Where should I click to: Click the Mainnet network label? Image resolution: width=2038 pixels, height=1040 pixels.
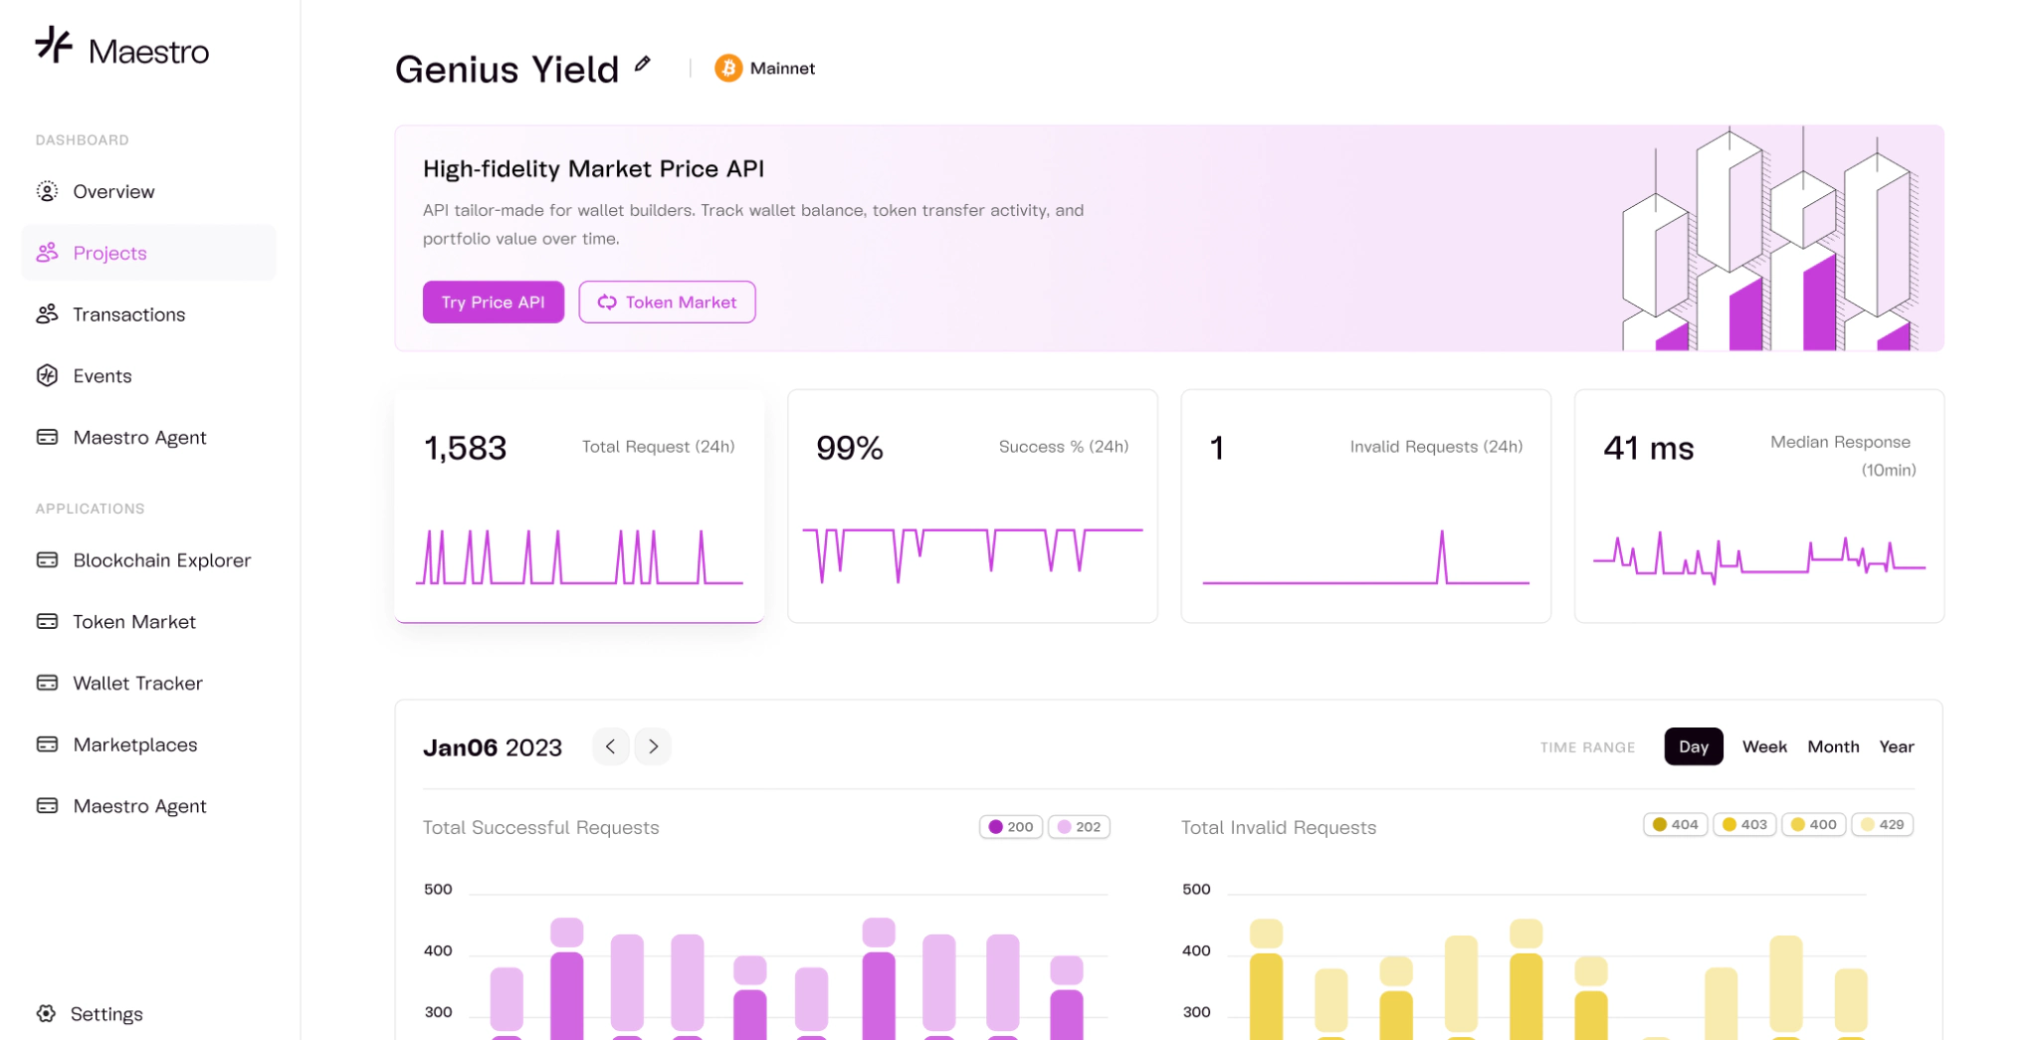[782, 68]
